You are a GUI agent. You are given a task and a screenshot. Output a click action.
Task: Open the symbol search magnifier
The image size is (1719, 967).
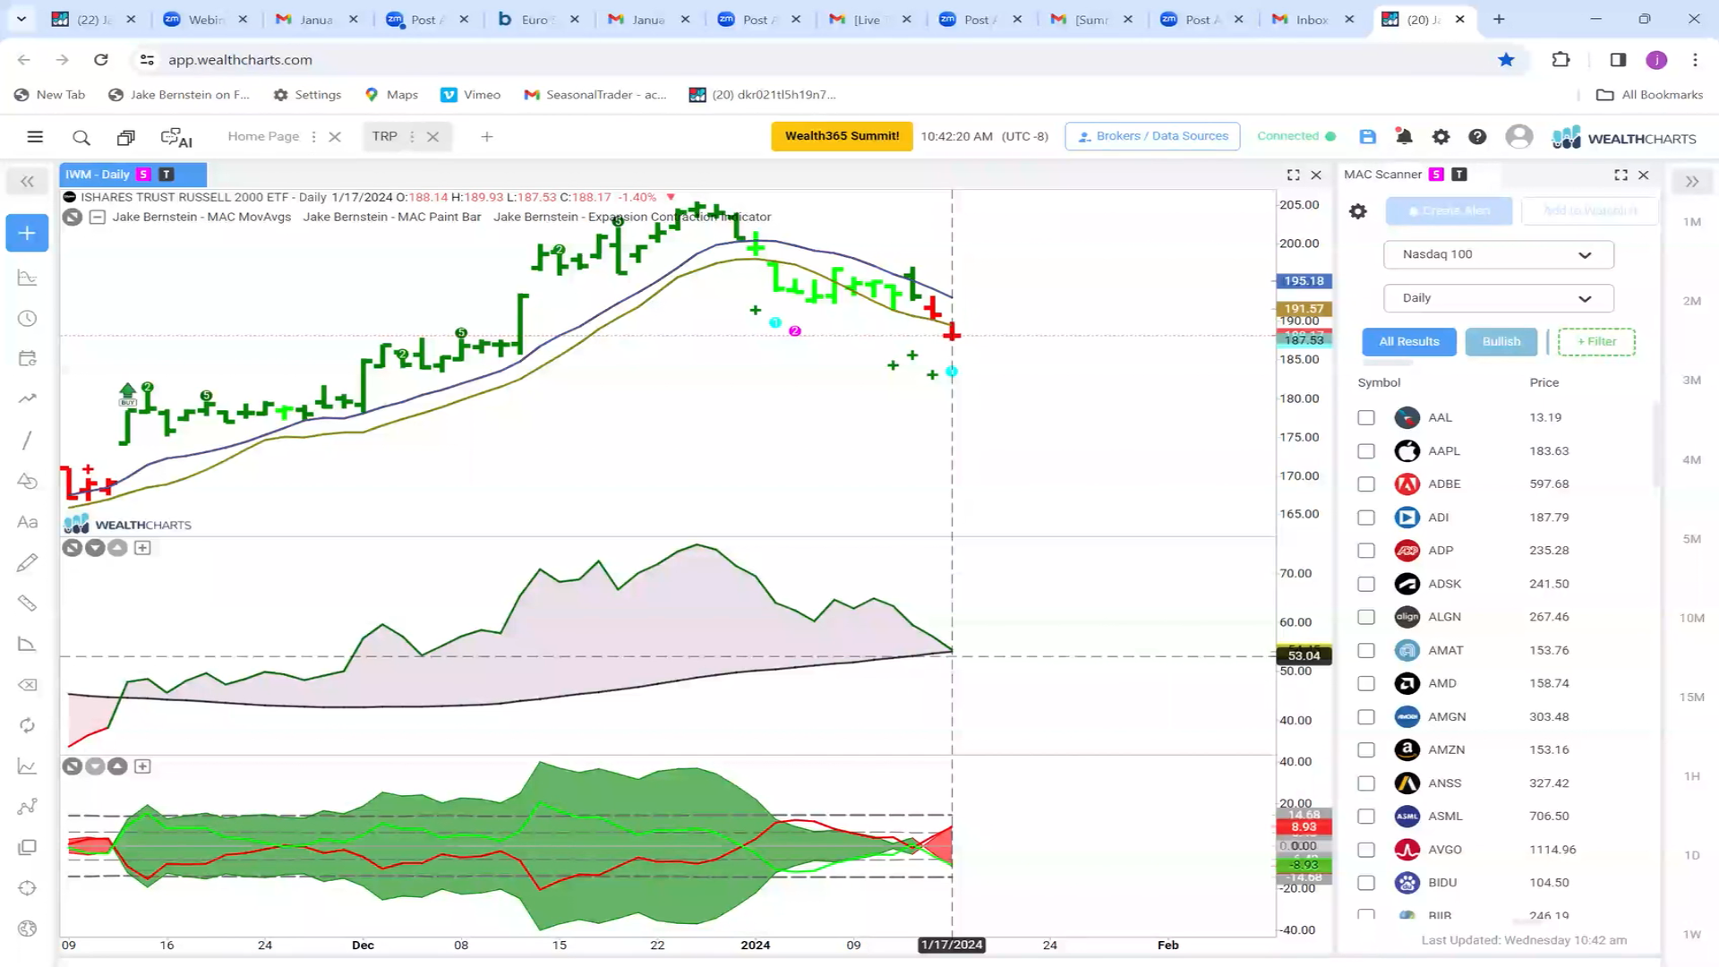pyautogui.click(x=81, y=137)
